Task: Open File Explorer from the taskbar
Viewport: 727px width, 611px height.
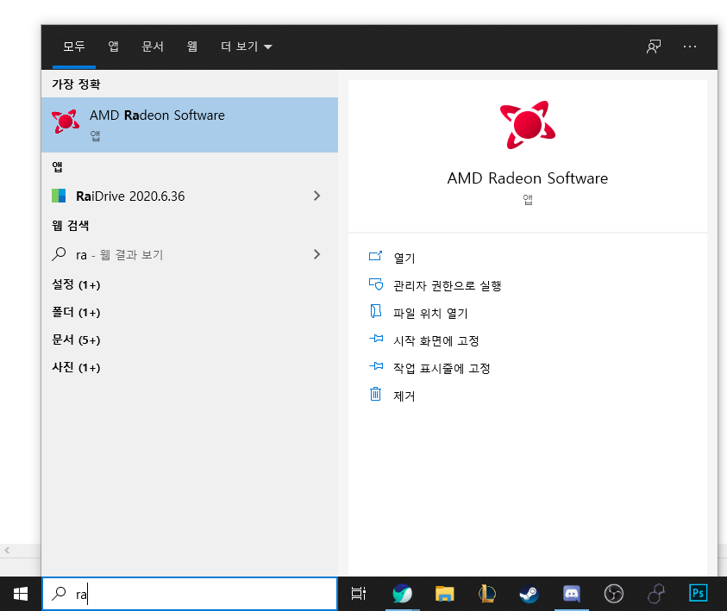Action: [x=444, y=594]
